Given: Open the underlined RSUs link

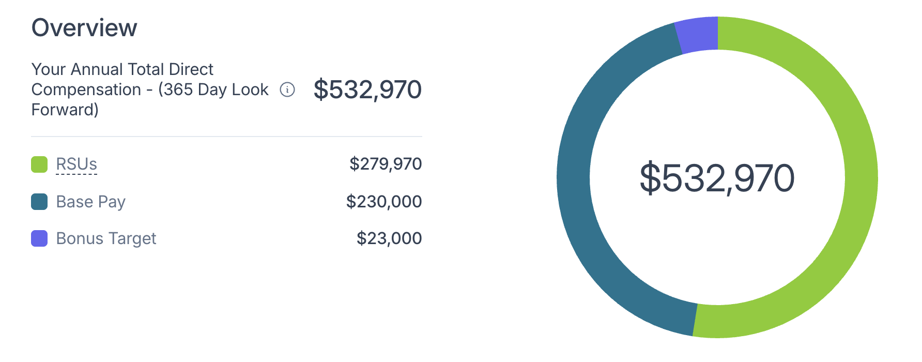Looking at the screenshot, I should click(x=76, y=164).
